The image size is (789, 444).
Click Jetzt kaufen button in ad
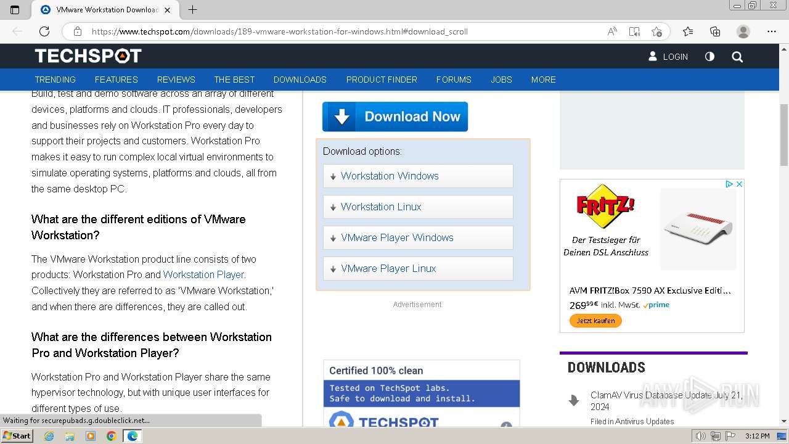pos(595,321)
